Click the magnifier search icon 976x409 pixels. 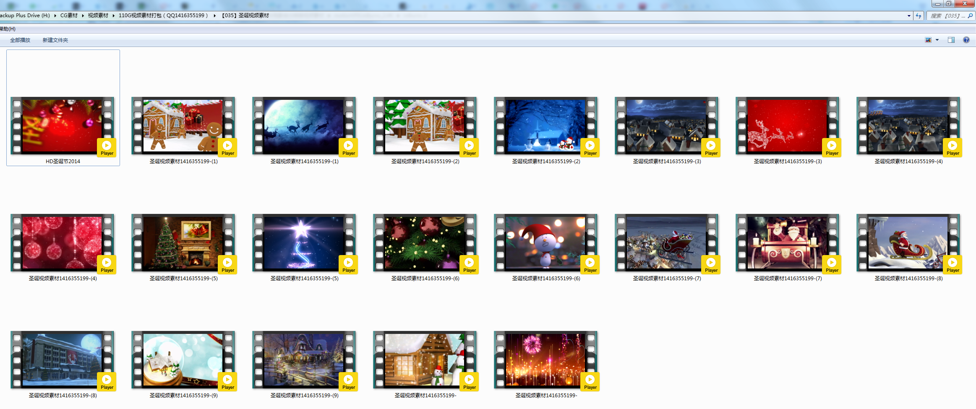(x=970, y=16)
